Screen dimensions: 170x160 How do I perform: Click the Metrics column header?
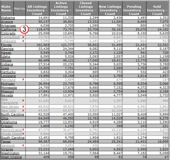(19, 8)
